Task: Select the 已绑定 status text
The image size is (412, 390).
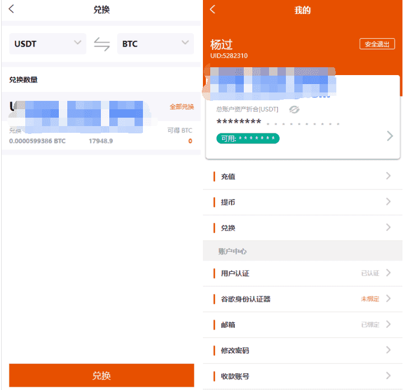Action: (370, 324)
